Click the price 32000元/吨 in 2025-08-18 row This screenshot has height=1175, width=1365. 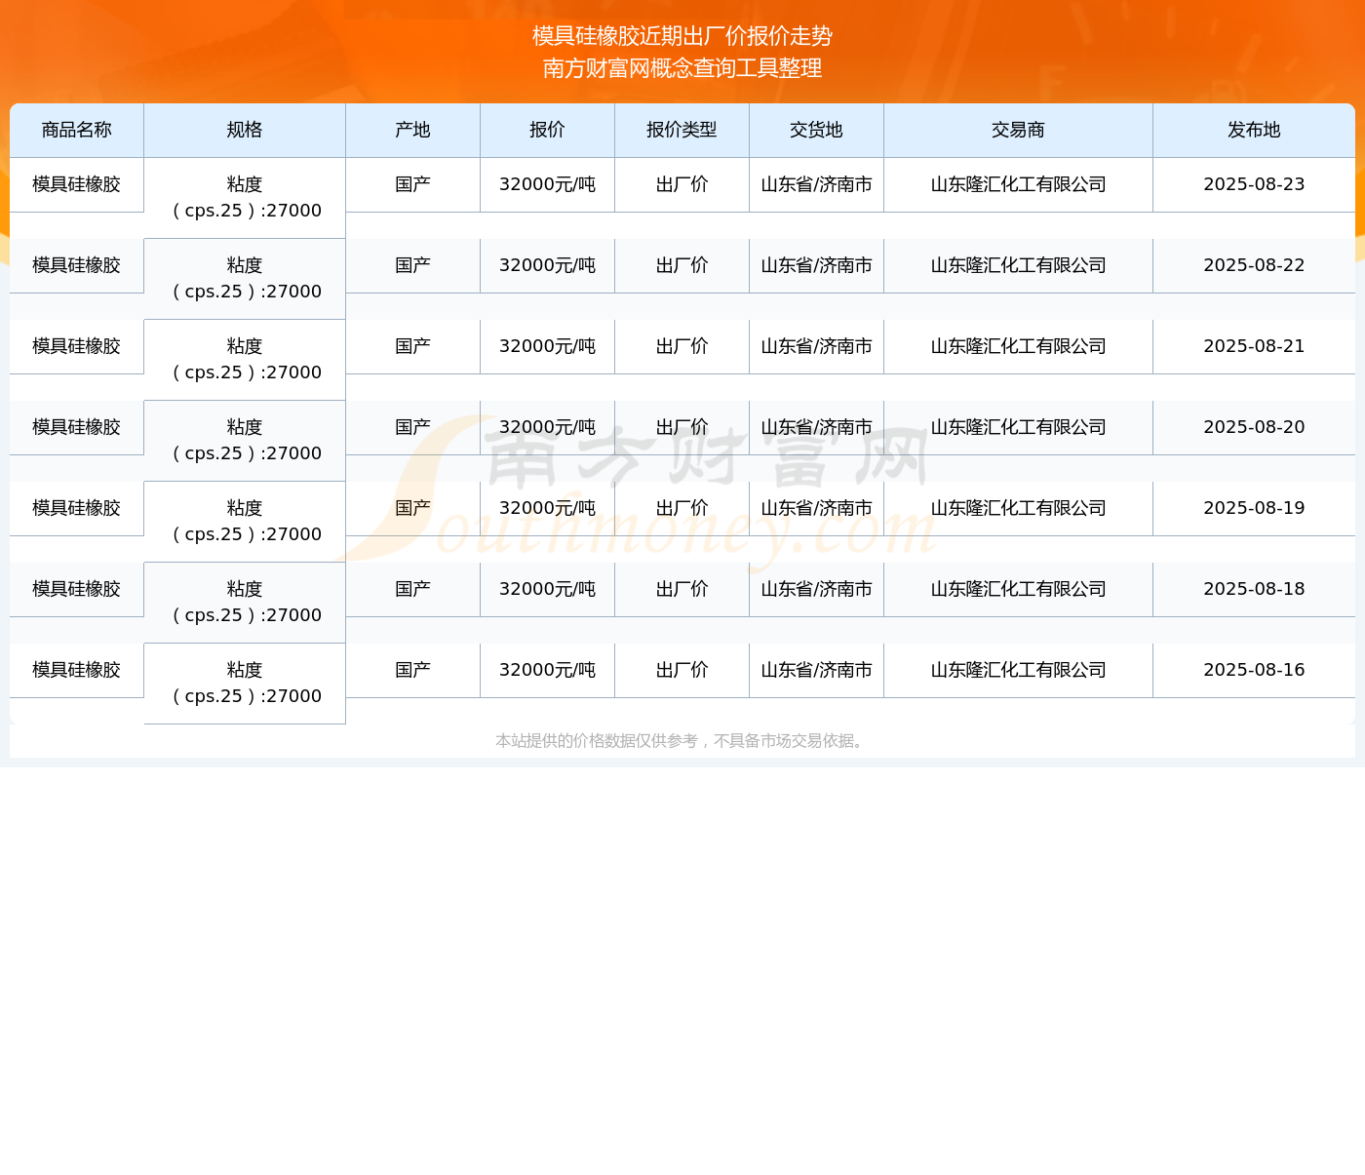click(x=548, y=589)
